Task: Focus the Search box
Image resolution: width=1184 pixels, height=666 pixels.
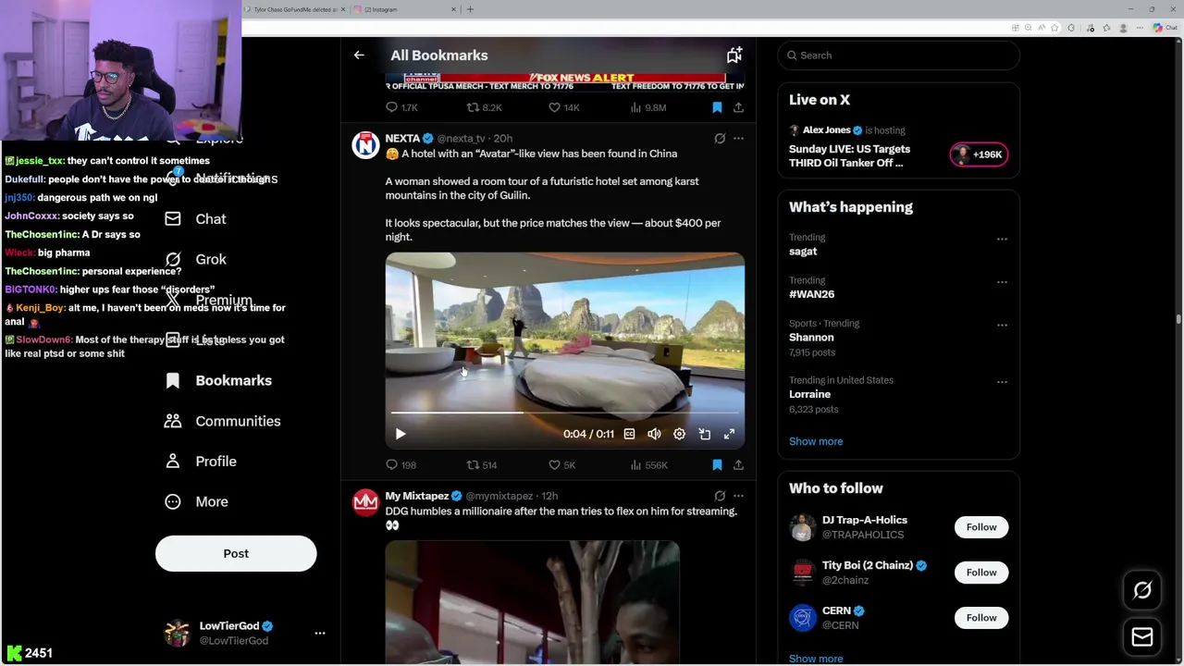Action: coord(898,55)
